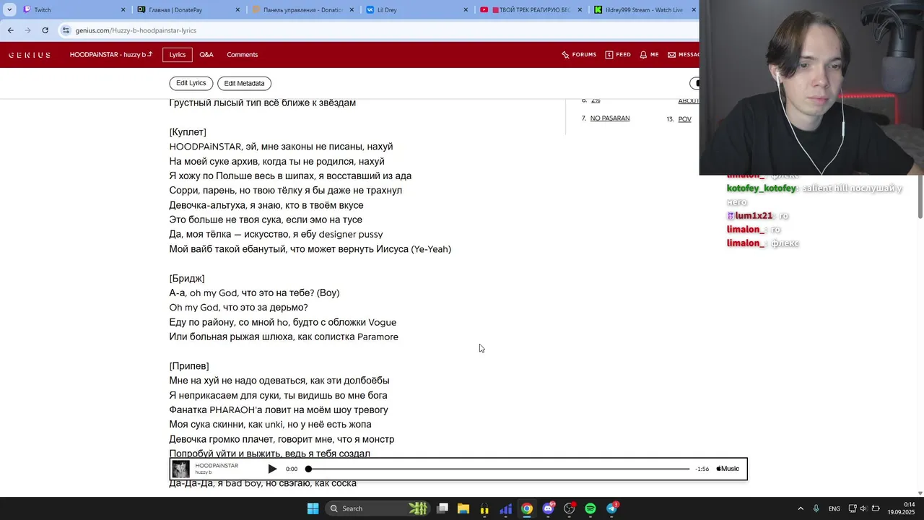This screenshot has height=520, width=924.
Task: Click chat username kotofey_kotofey
Action: (761, 188)
